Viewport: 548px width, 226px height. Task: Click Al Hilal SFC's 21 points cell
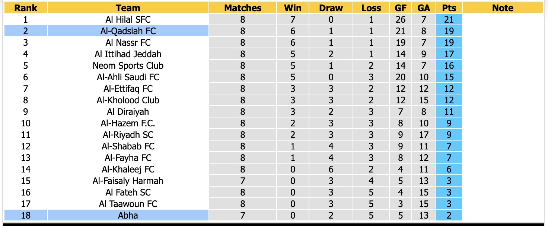[x=449, y=19]
